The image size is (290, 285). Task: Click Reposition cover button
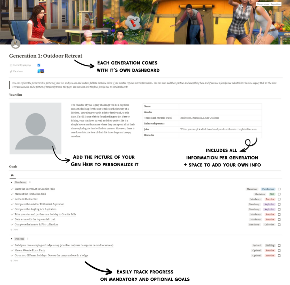pyautogui.click(x=276, y=4)
